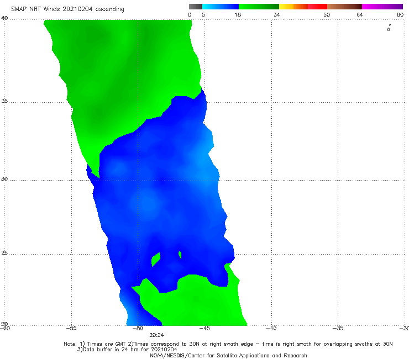Image resolution: width=409 pixels, height=359 pixels.
Task: Click the colorbar label '5'
Action: (203, 14)
